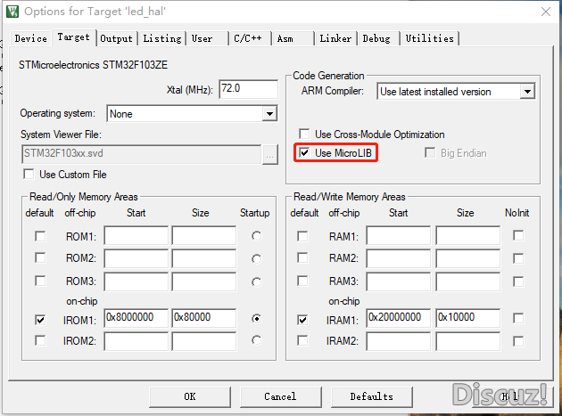Click the IROM1 Size field 0x80000

point(204,318)
